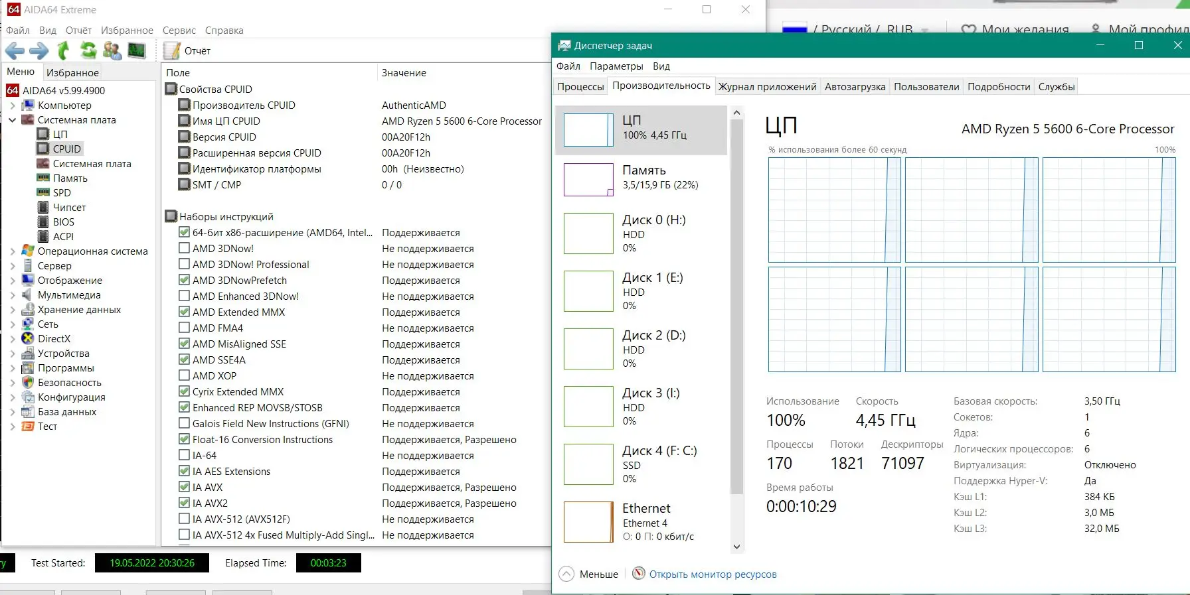
Task: Collapse the Системная плата tree node
Action: click(x=13, y=120)
